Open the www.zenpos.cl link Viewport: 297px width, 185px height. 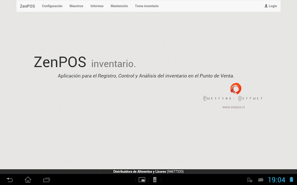tap(233, 107)
